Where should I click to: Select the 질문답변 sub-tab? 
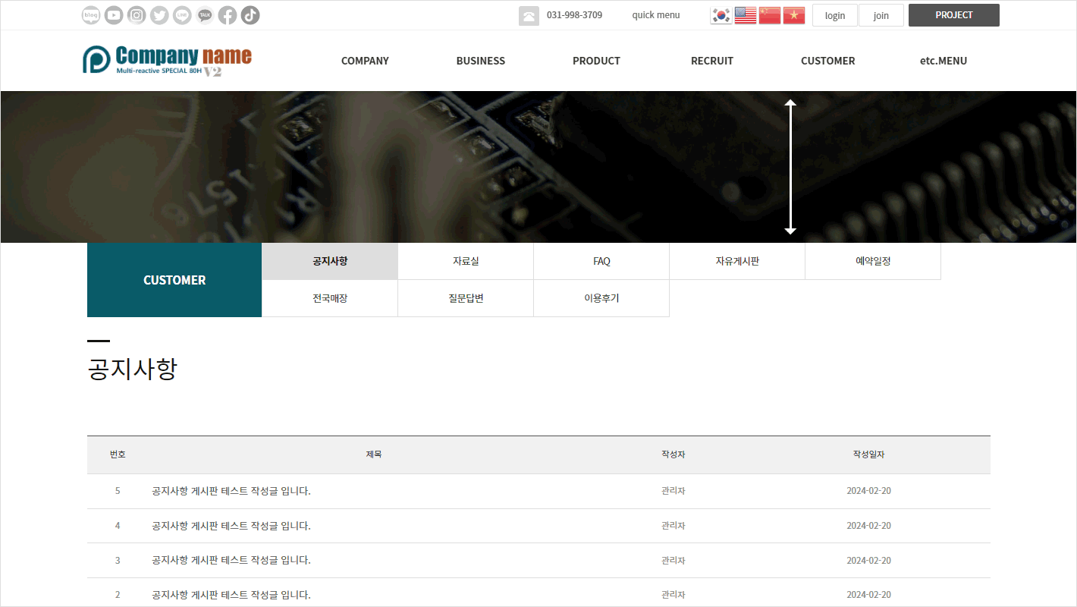coord(466,298)
